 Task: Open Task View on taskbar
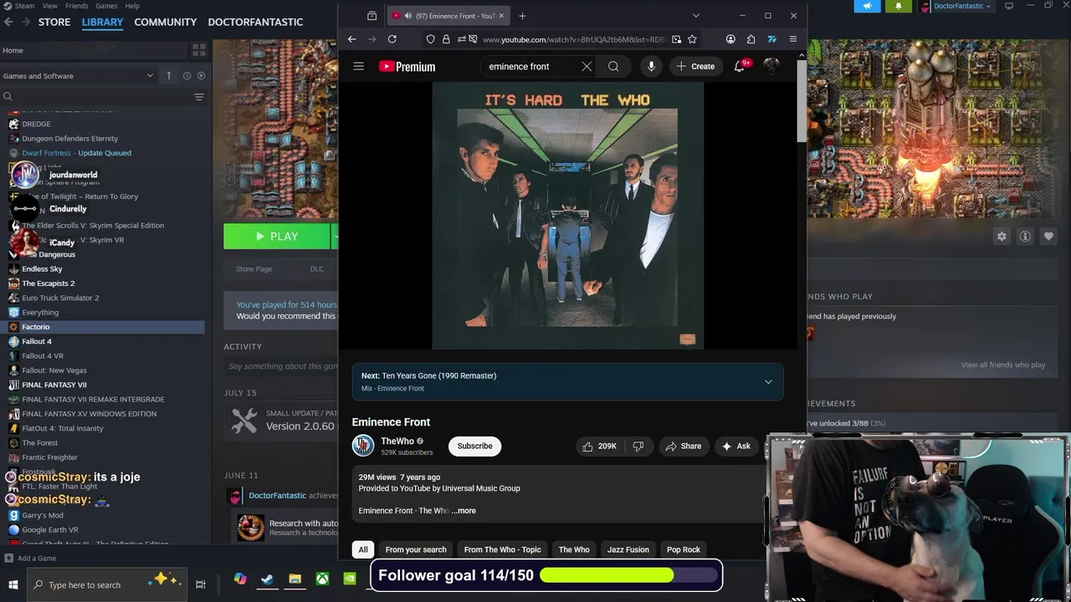[x=201, y=584]
